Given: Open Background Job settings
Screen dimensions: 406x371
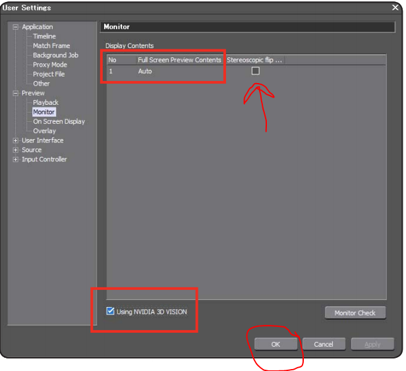Looking at the screenshot, I should click(x=55, y=55).
